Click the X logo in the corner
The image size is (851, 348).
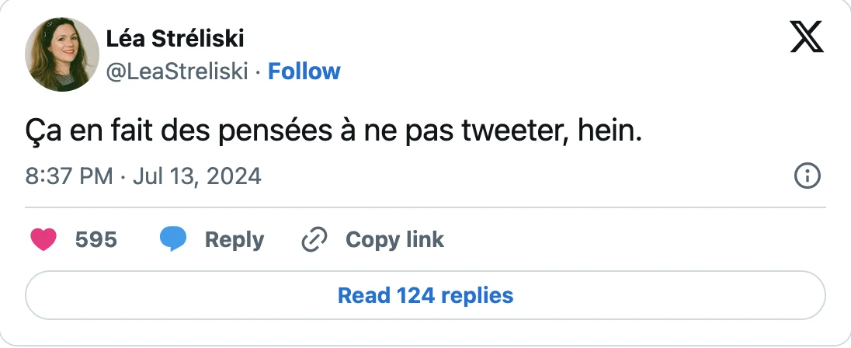[807, 37]
